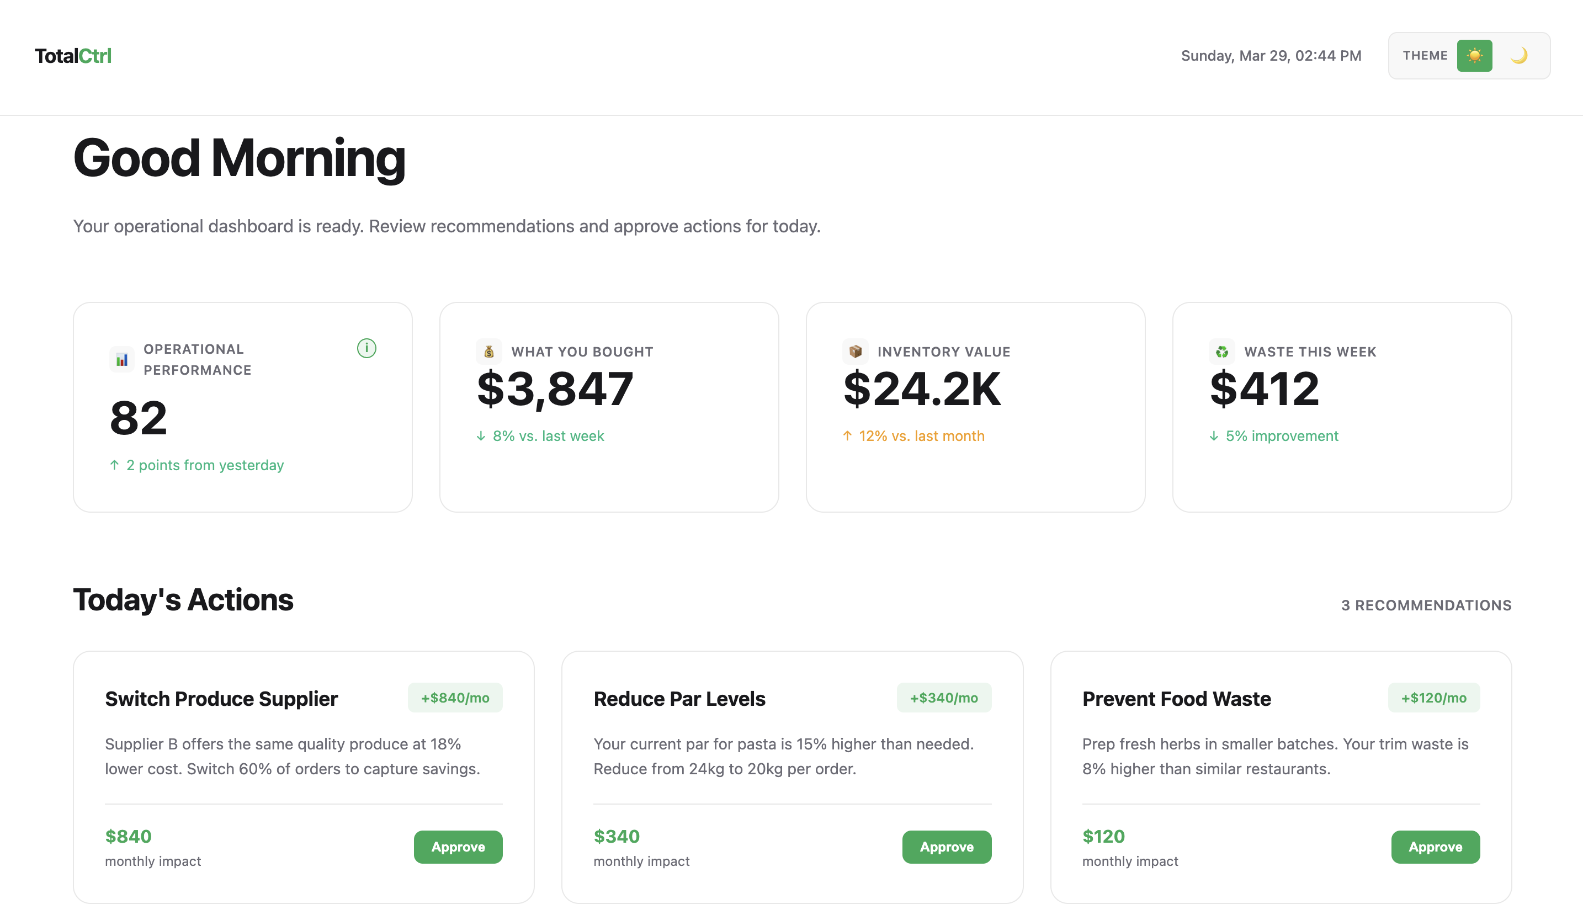Viewport: 1583px width, 915px height.
Task: Approve the Switch Produce Supplier action
Action: 458,847
